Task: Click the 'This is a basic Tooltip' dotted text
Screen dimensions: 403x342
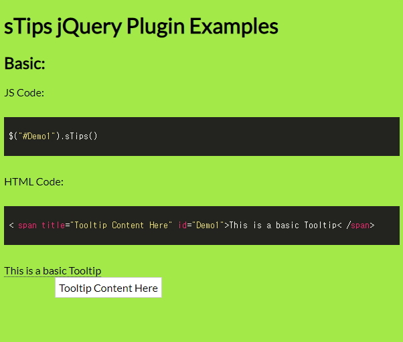Action: coord(53,271)
